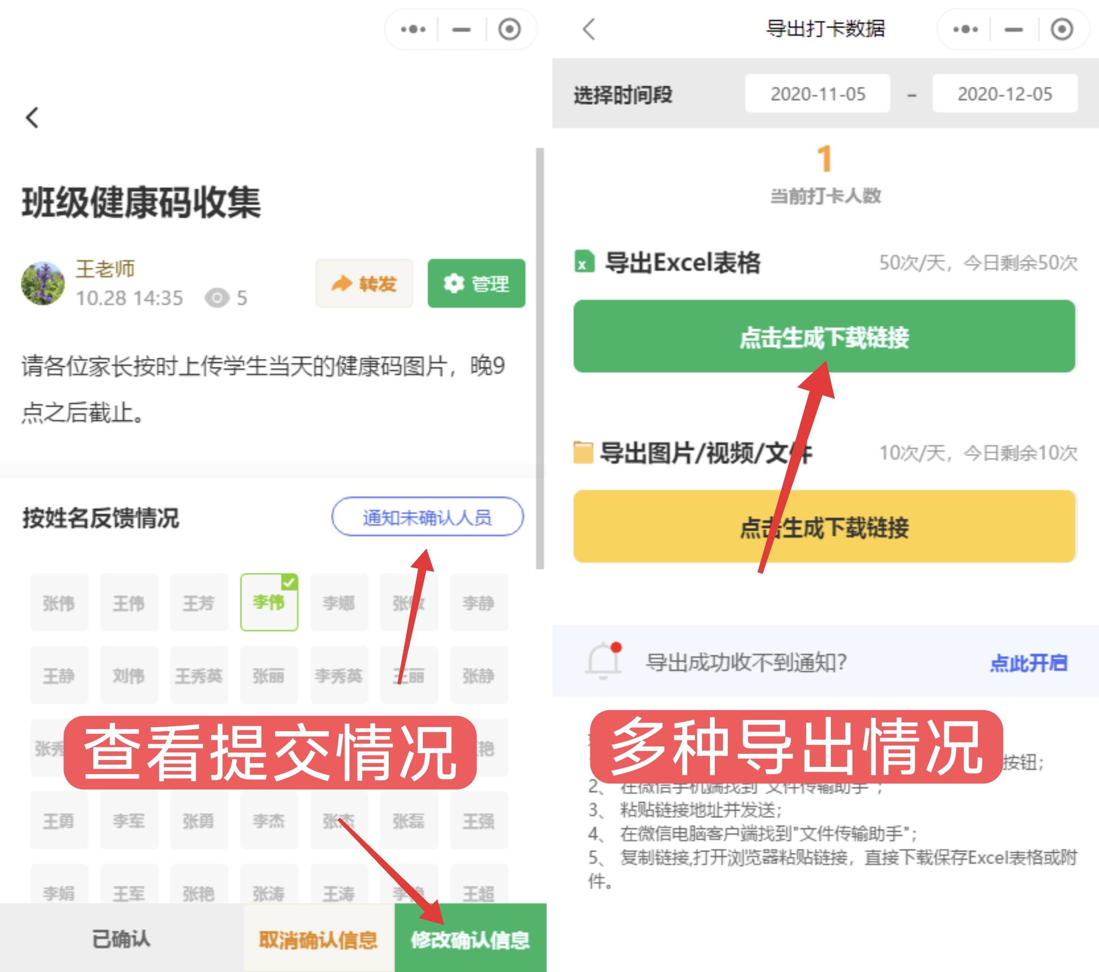Select the 刘伟 name tile

click(x=129, y=675)
